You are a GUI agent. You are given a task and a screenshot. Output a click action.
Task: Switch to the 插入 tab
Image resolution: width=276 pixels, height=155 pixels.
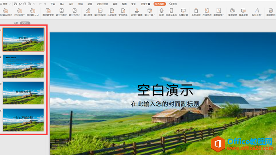[x=62, y=4]
